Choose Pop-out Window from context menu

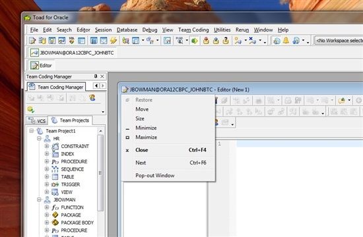[168, 176]
